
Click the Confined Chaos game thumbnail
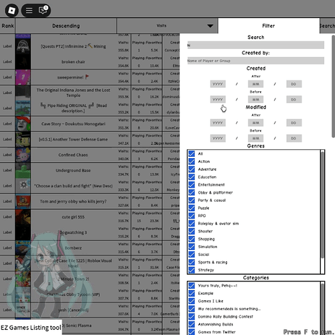click(23, 155)
